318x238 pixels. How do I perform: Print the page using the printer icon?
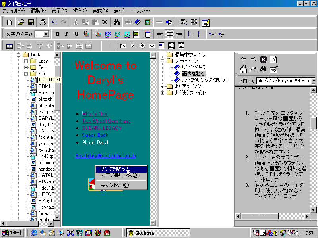pyautogui.click(x=43, y=22)
